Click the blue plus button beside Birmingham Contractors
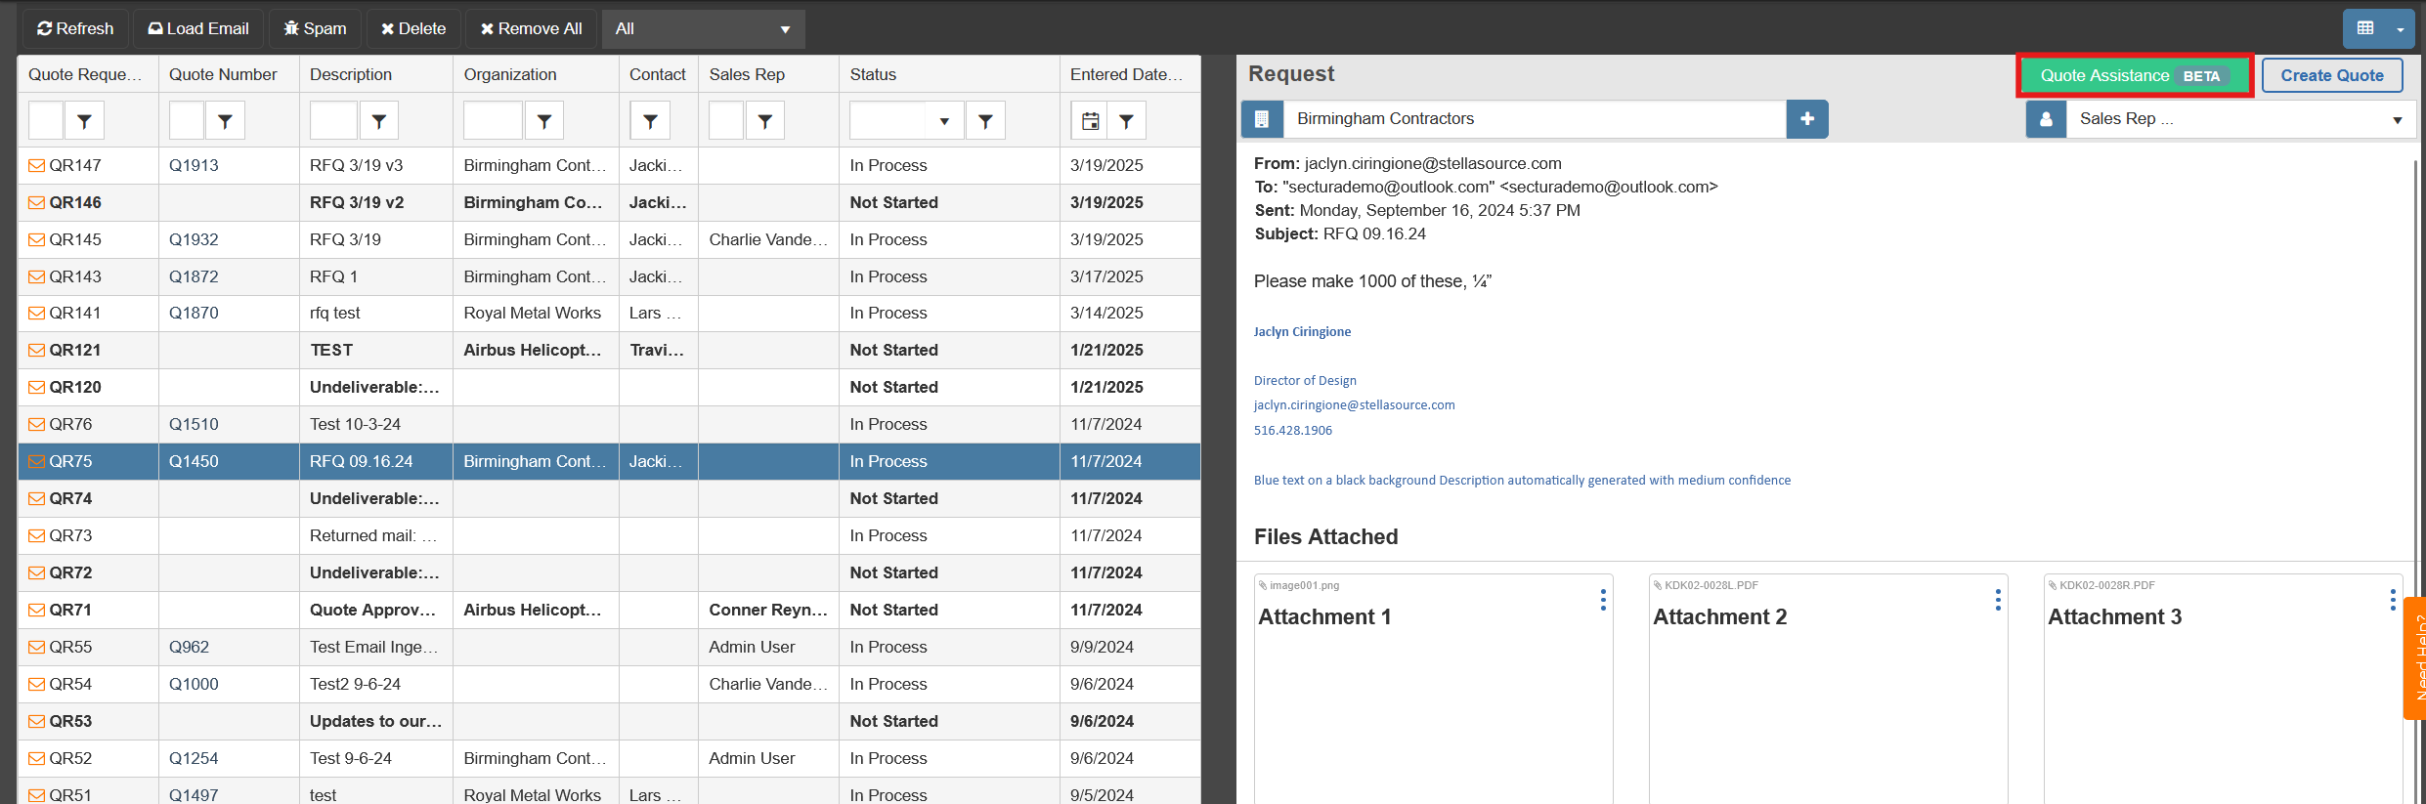The width and height of the screenshot is (2426, 804). pos(1806,119)
